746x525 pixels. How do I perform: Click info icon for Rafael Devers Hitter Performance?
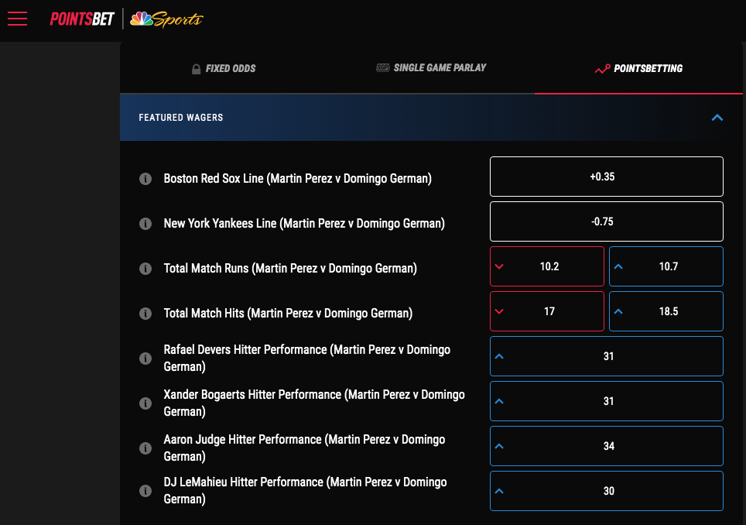coord(145,359)
